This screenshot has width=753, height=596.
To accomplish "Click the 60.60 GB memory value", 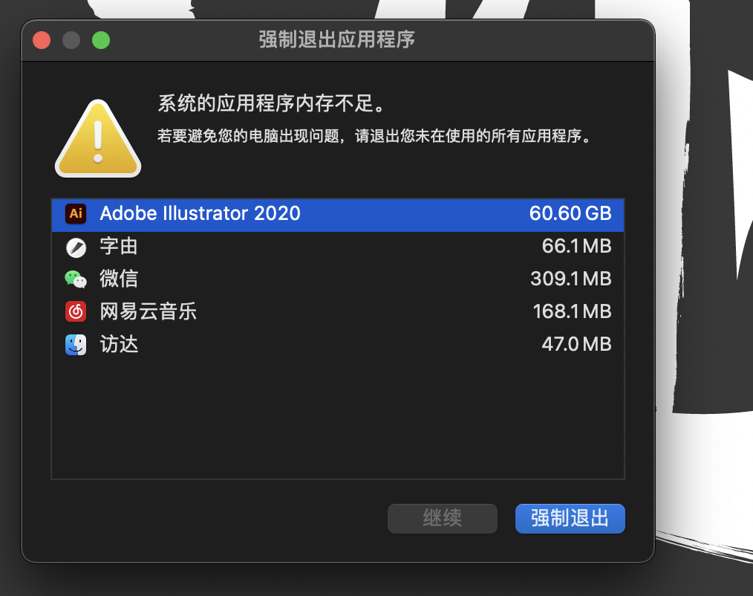I will (x=570, y=213).
